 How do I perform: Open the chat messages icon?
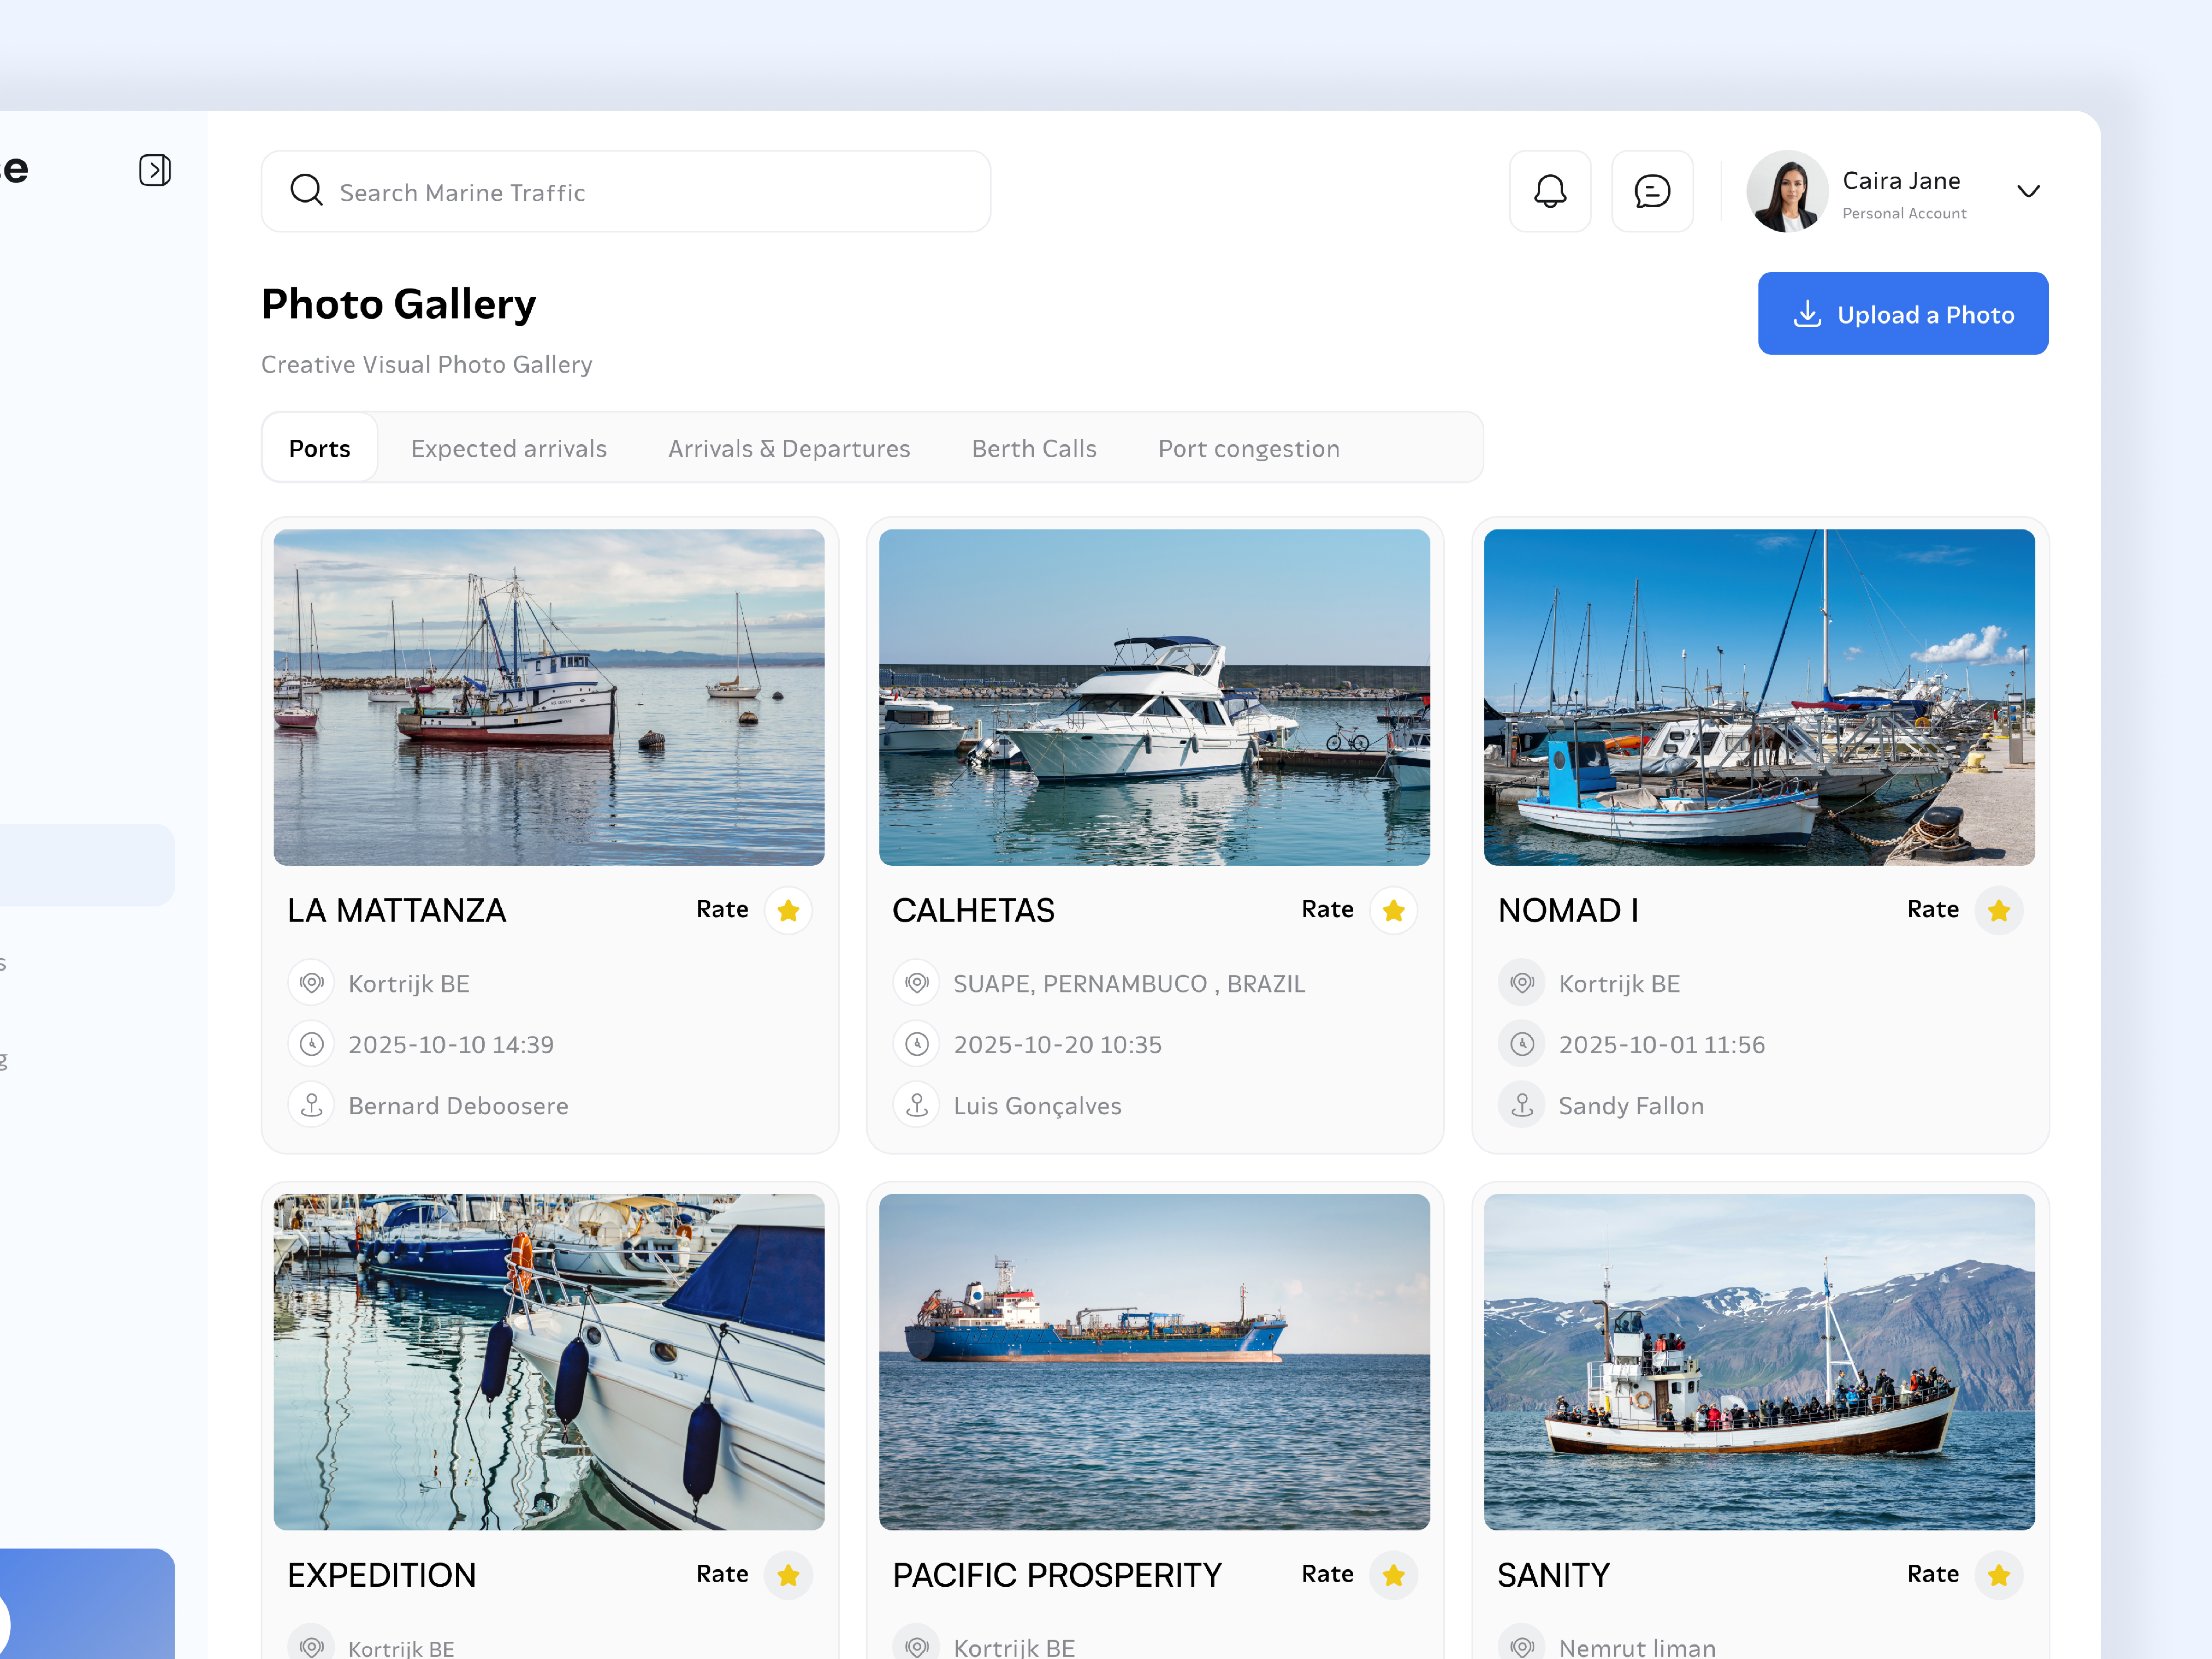click(x=1652, y=191)
